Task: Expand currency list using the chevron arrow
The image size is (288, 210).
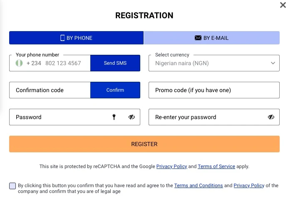Action: (273, 63)
